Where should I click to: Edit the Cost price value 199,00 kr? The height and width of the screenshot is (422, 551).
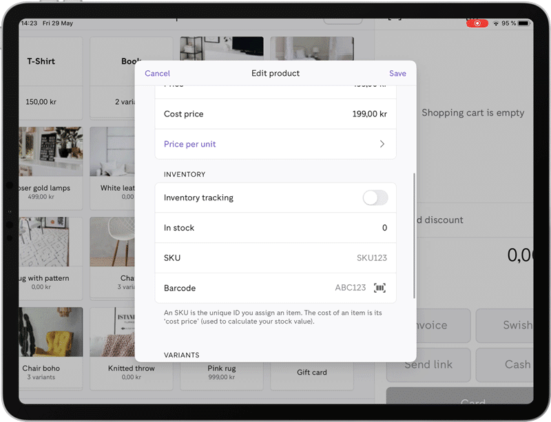tap(369, 114)
